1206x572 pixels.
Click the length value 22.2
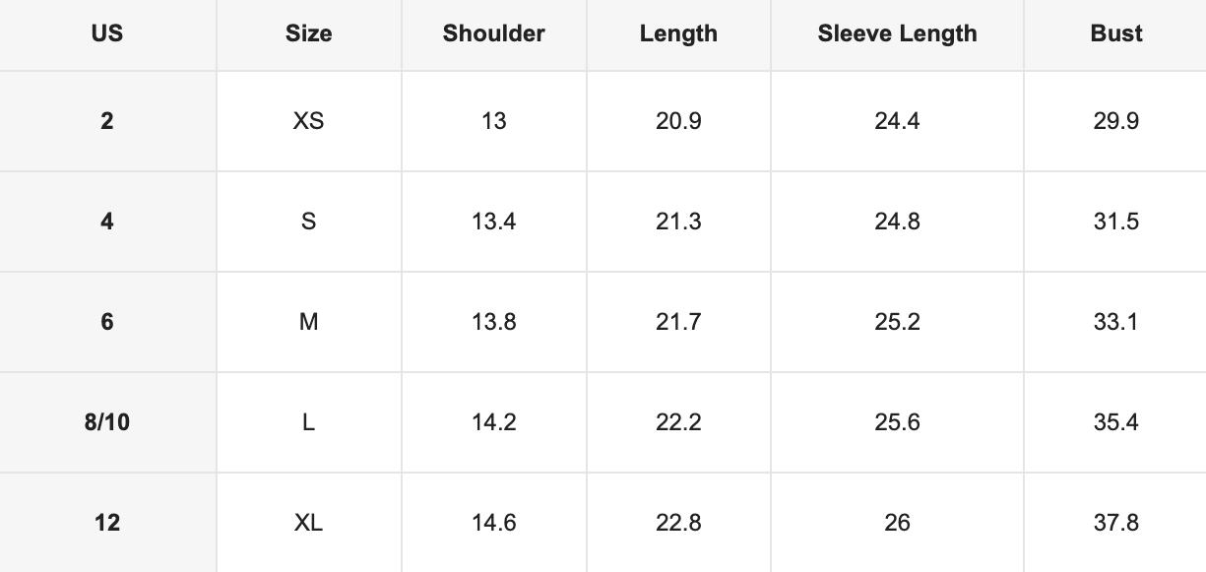tap(678, 422)
